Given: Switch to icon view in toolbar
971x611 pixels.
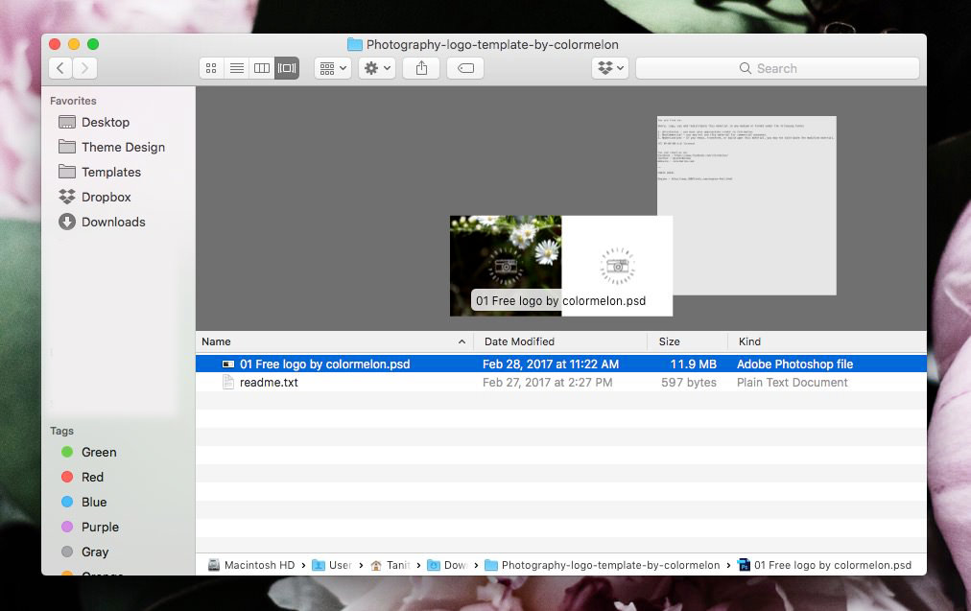Looking at the screenshot, I should (211, 68).
